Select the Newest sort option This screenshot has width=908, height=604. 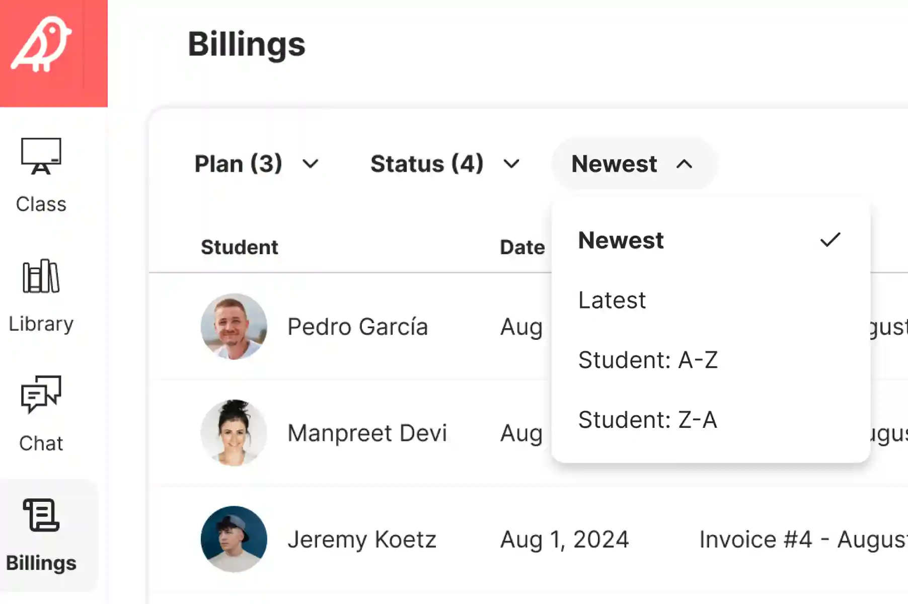(x=621, y=241)
